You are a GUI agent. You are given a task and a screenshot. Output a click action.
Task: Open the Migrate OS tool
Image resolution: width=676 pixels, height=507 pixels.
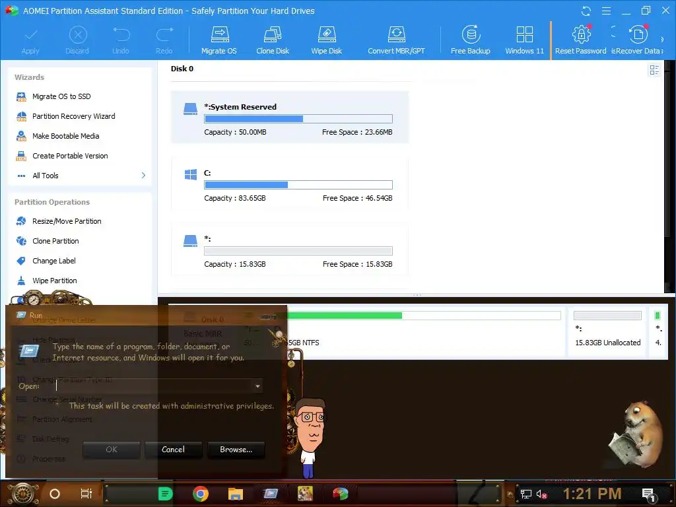pyautogui.click(x=219, y=41)
